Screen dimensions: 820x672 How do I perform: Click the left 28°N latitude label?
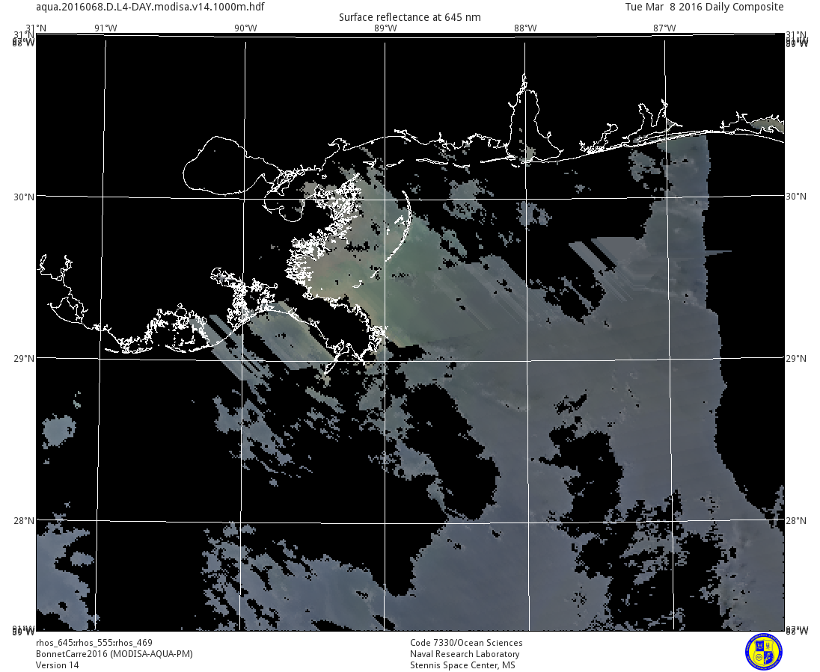[x=24, y=521]
